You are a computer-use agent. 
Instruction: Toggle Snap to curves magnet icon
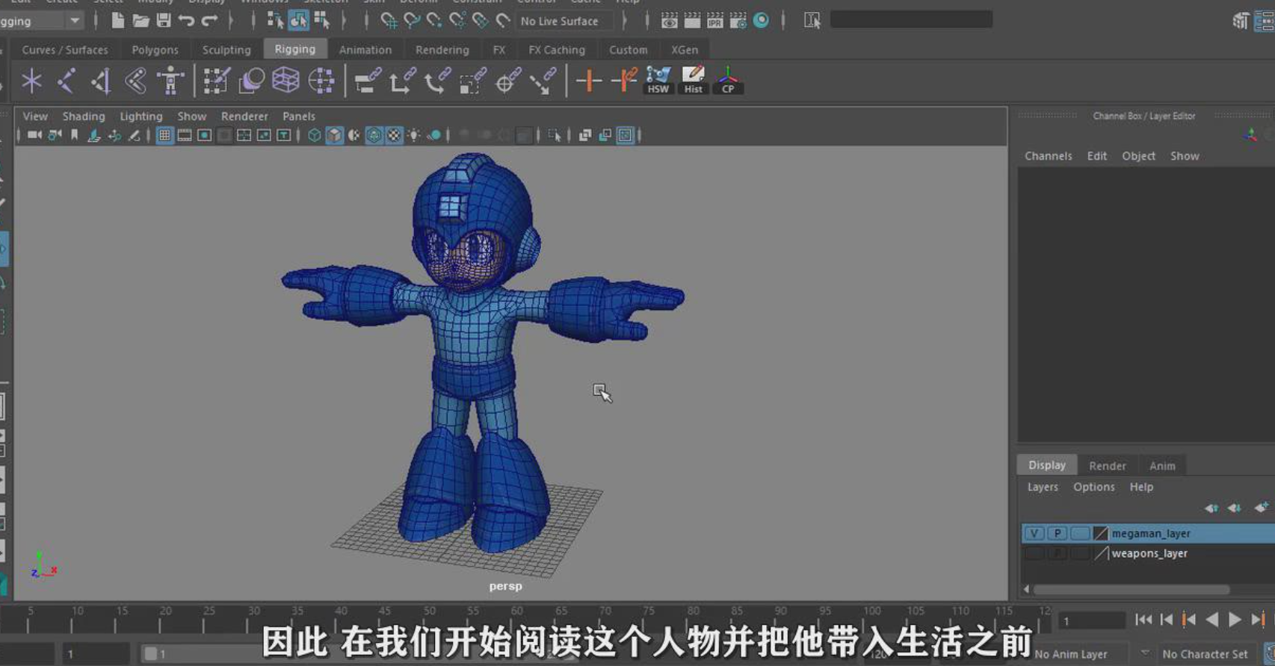click(412, 21)
